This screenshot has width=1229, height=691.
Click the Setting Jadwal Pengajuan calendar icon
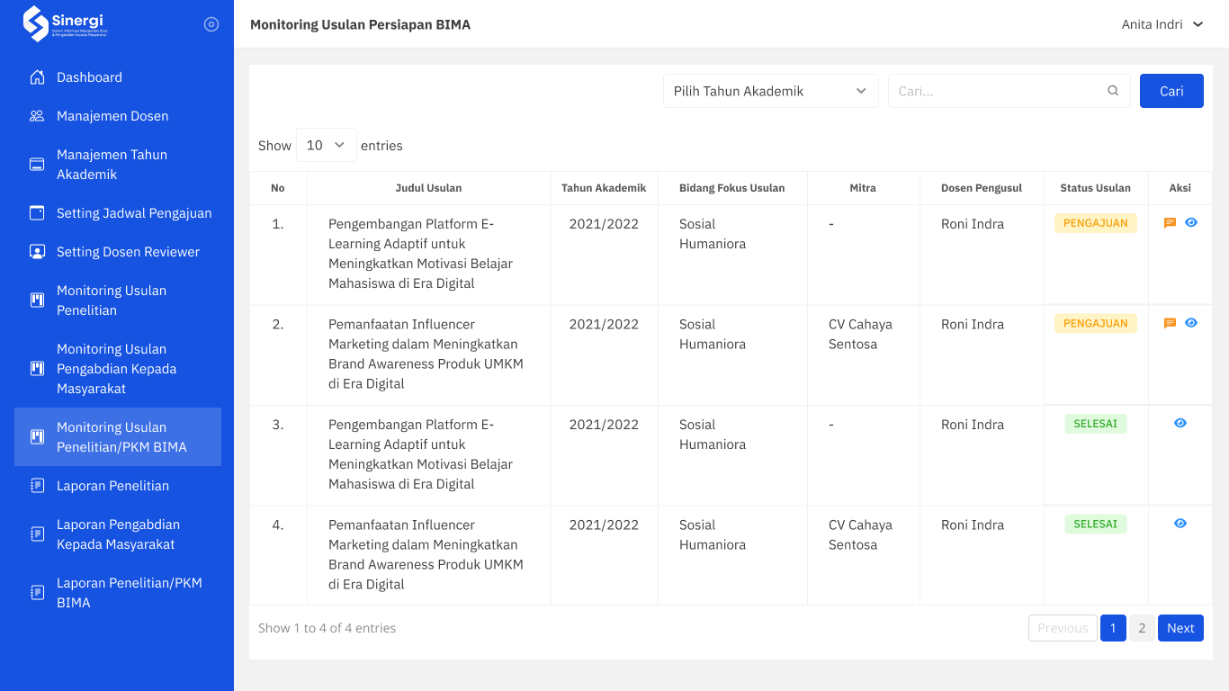click(37, 213)
